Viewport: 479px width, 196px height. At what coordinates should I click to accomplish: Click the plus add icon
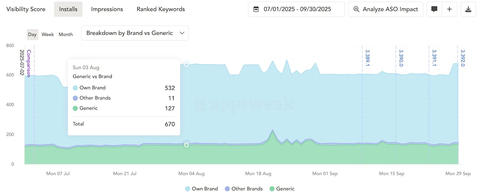click(x=449, y=9)
